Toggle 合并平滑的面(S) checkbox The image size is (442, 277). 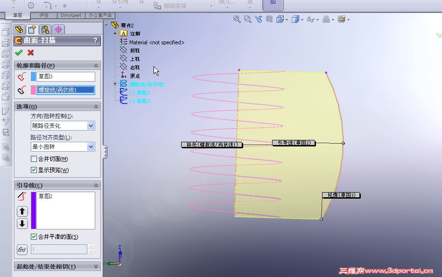[34, 237]
